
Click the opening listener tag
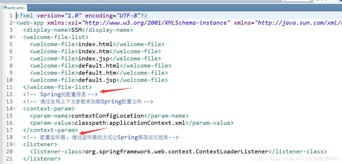pos(40,144)
